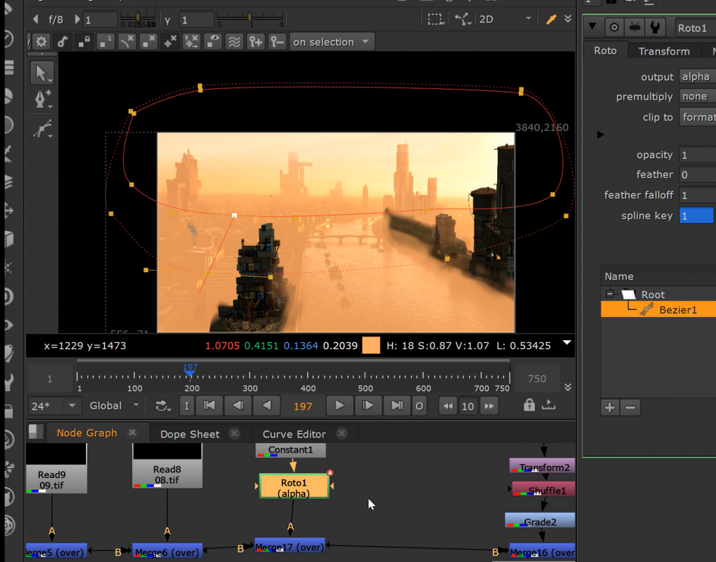Click the plus button below shape list
Viewport: 716px width, 562px height.
(610, 407)
